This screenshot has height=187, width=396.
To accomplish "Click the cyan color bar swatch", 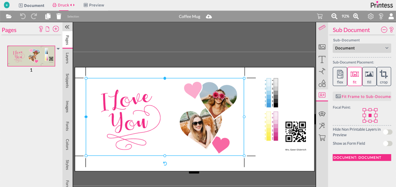I will (x=269, y=93).
